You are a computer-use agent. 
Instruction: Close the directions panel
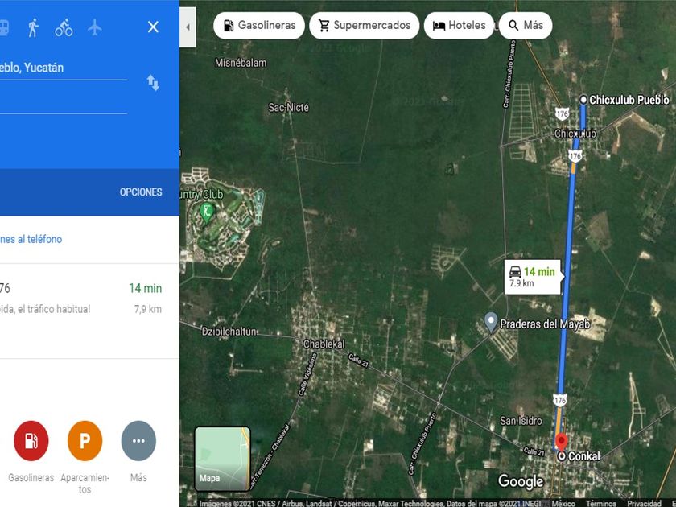[153, 27]
